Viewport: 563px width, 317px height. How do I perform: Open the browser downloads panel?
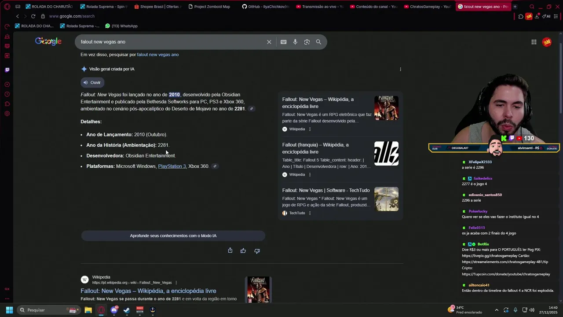[537, 16]
